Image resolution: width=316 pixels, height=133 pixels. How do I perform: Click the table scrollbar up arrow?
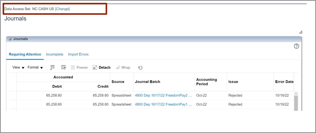296,94
